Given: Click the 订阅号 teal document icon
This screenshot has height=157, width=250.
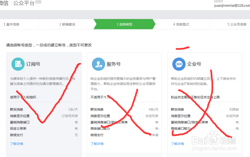Looking at the screenshot, I should [18, 64].
